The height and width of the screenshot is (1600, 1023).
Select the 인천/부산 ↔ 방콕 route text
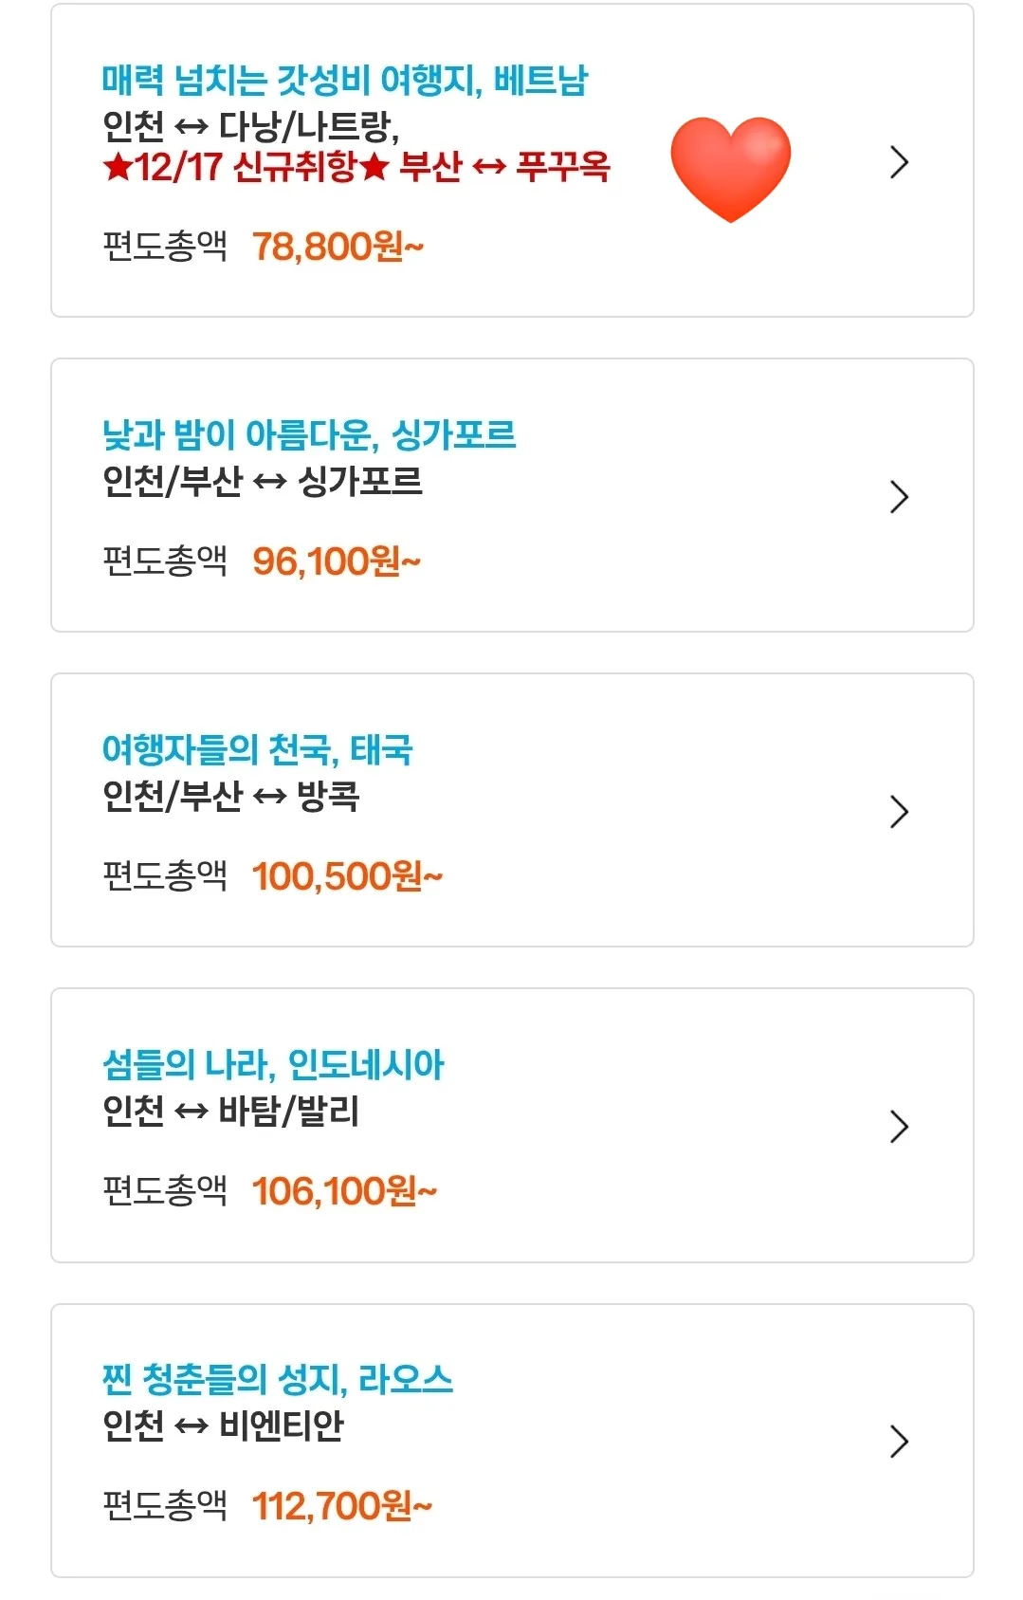tap(231, 796)
